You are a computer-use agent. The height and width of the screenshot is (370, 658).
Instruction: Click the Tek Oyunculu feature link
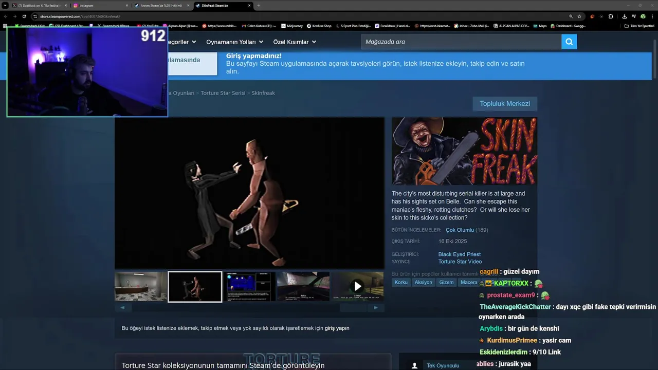pyautogui.click(x=443, y=365)
